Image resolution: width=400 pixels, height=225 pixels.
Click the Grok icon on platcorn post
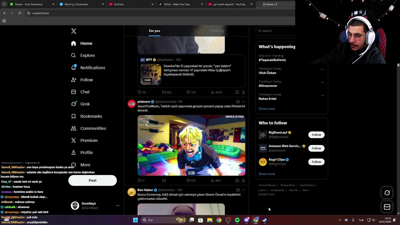(x=238, y=102)
